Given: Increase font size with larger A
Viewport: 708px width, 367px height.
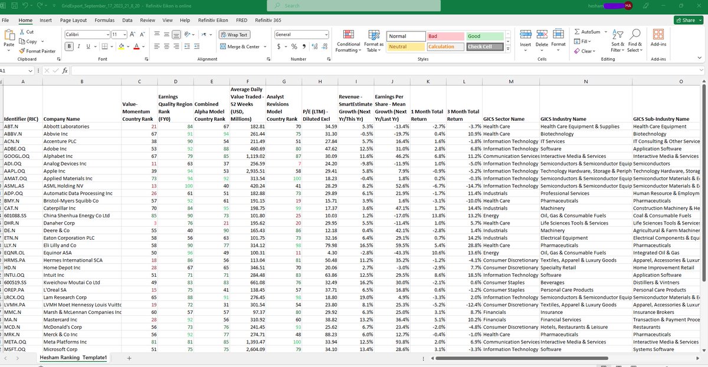Looking at the screenshot, I should coord(133,35).
